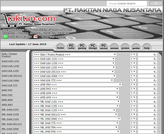Screen dimensions: 164x134
Task: Expand the Intel LGA 1150 dropdown
Action: click(74, 63)
